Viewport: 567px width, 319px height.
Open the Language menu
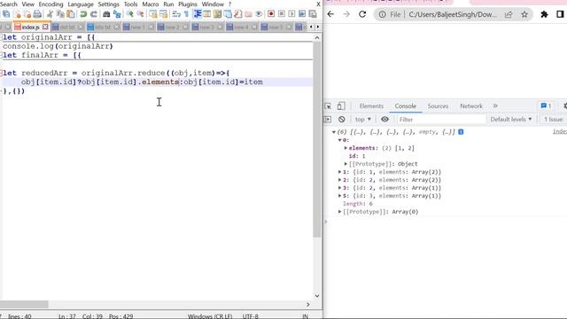pos(81,4)
